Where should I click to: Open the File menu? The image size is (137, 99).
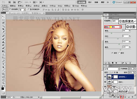click(5, 6)
